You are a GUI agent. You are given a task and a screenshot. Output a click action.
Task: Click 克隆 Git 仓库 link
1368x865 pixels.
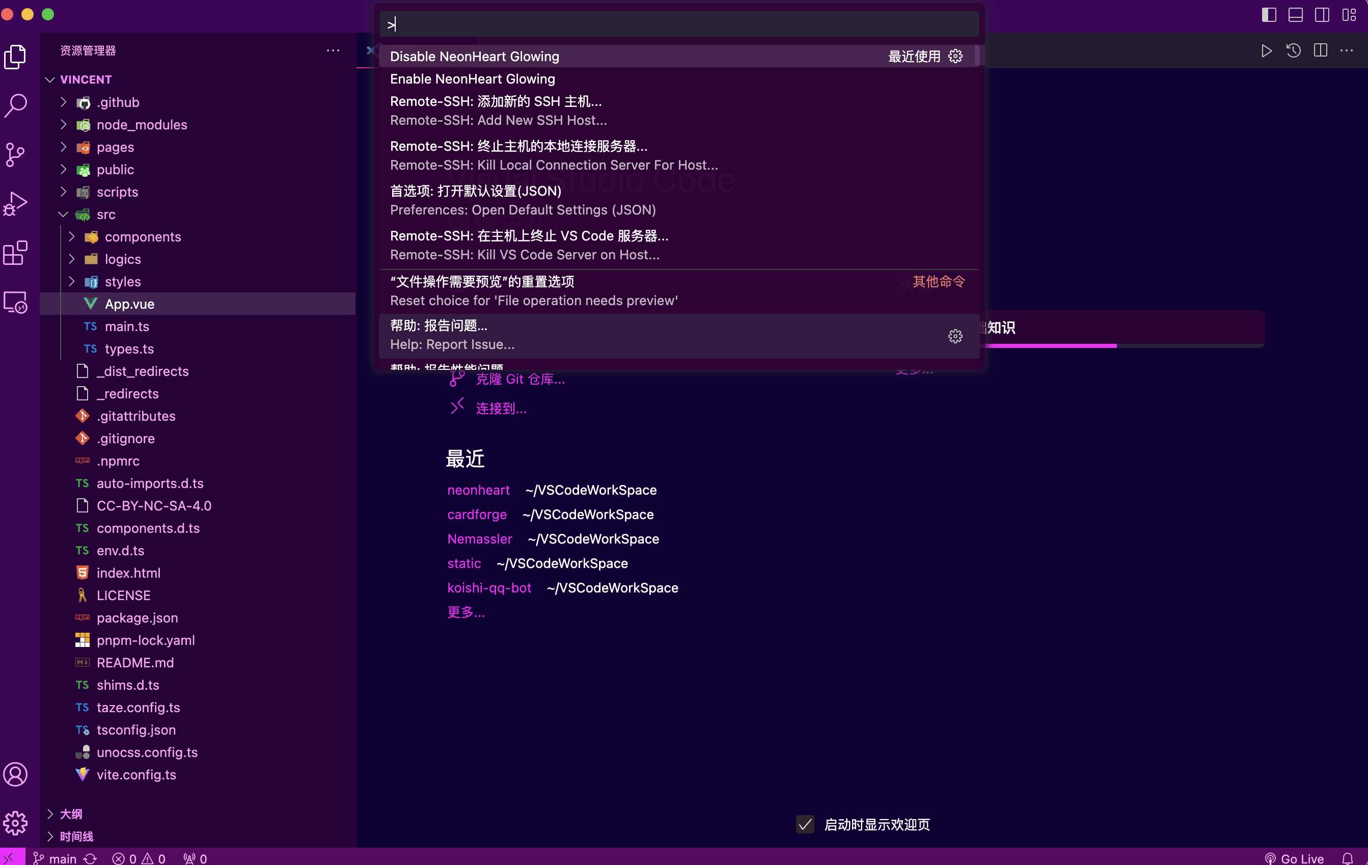[x=520, y=379]
